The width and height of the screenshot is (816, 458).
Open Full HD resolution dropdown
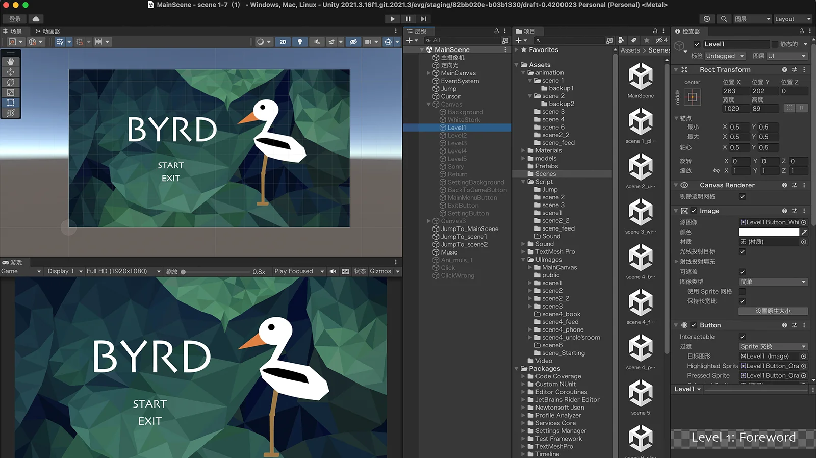pos(123,271)
